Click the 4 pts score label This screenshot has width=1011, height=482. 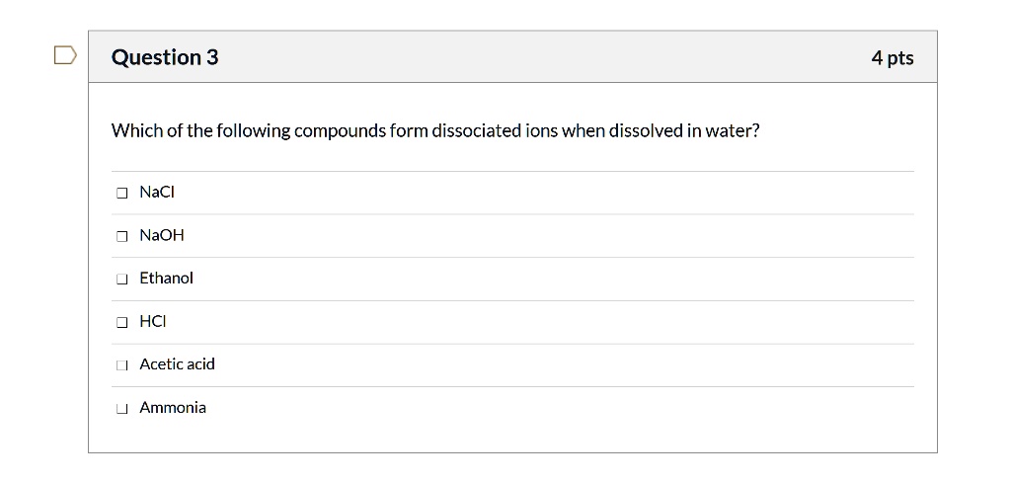[893, 58]
